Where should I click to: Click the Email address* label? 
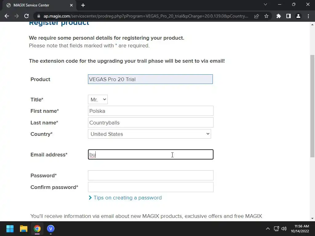(x=49, y=155)
